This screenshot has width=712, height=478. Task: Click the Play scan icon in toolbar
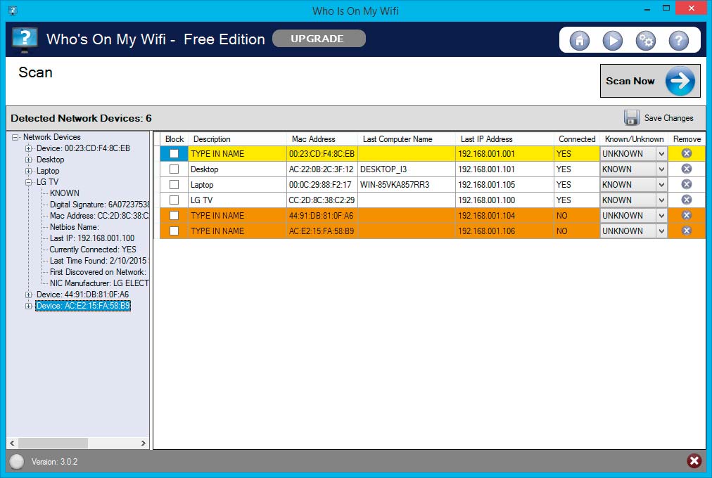tap(613, 41)
